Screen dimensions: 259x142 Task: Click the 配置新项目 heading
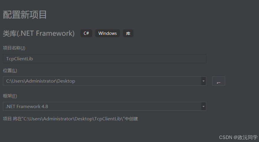[x=25, y=15]
